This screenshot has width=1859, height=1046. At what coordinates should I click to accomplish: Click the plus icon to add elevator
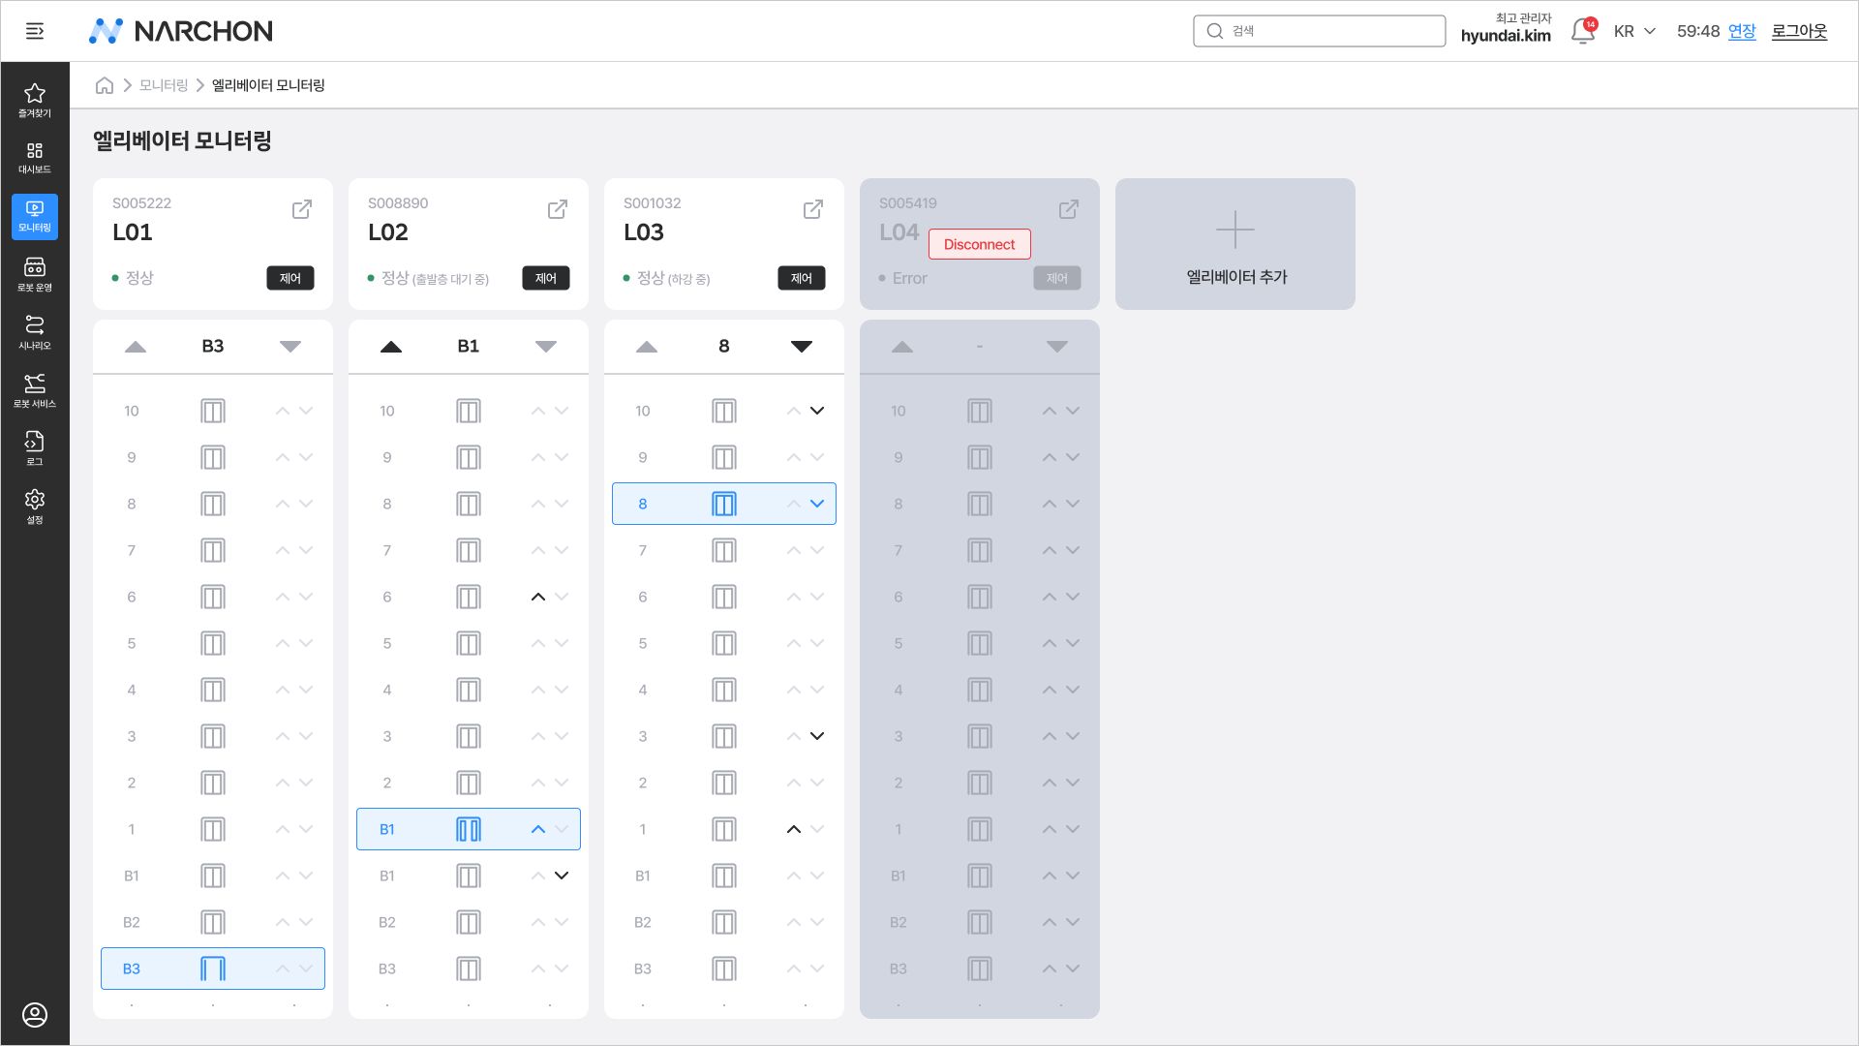(x=1235, y=231)
